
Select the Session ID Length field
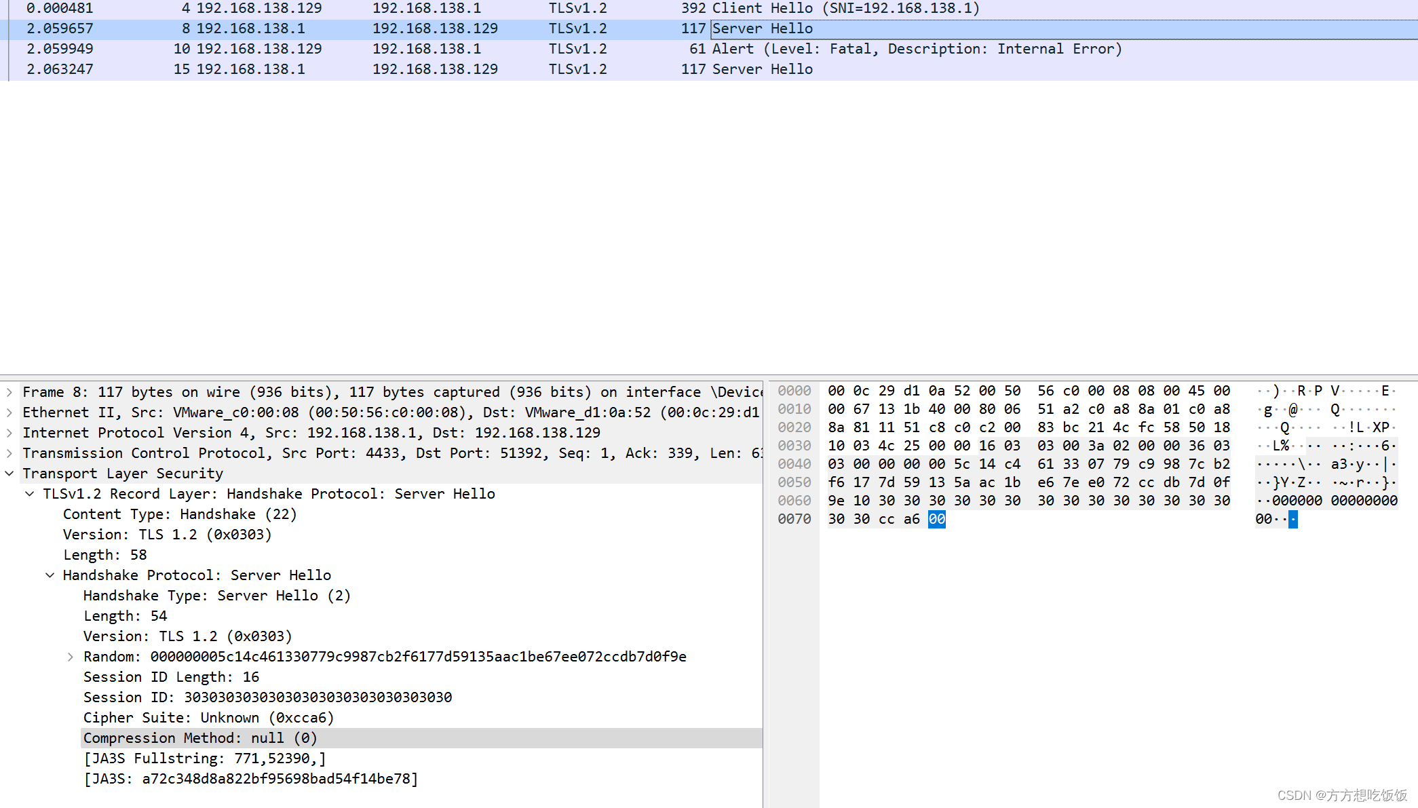pos(171,677)
